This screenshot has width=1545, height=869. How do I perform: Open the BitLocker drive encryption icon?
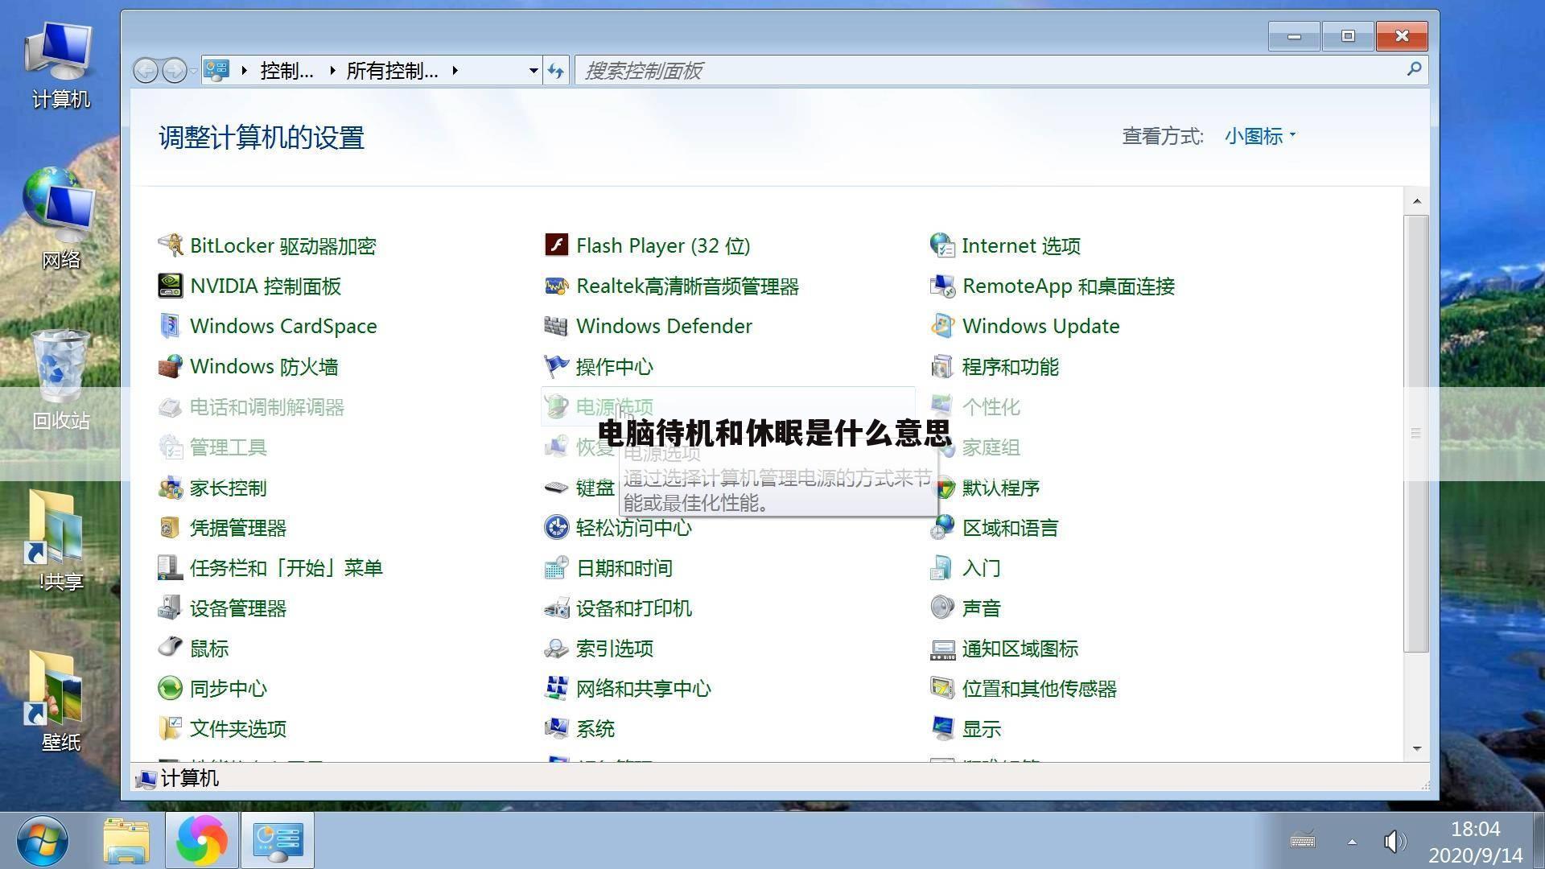[170, 245]
